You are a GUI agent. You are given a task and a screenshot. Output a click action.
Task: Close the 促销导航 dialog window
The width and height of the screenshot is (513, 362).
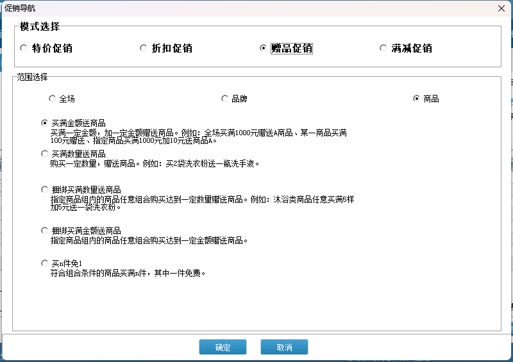pyautogui.click(x=501, y=8)
